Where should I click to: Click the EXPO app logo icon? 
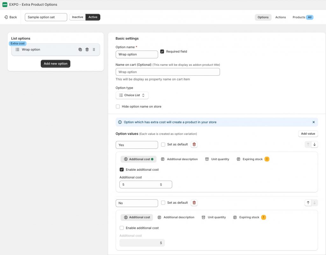tap(5, 4)
